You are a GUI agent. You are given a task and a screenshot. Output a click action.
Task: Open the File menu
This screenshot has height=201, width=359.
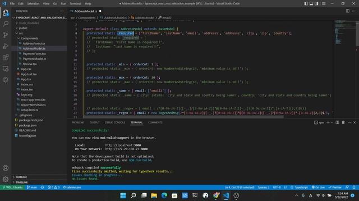coord(12,4)
